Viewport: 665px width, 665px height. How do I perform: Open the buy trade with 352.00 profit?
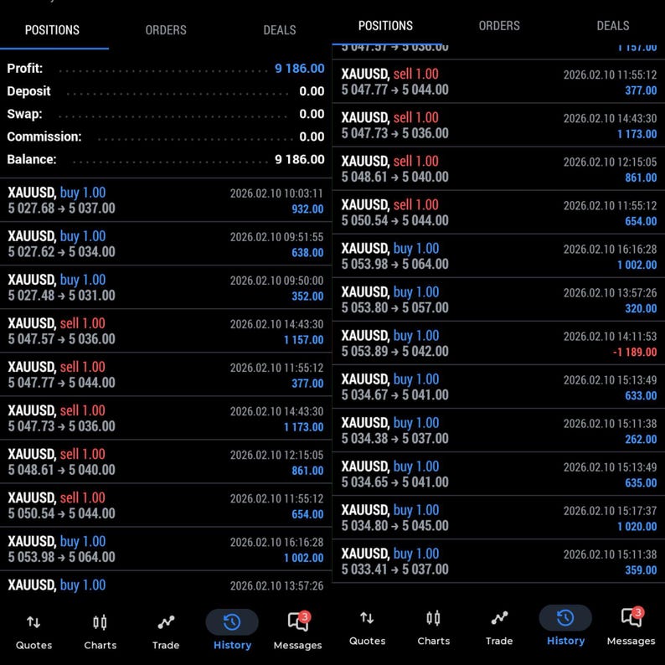coord(166,287)
